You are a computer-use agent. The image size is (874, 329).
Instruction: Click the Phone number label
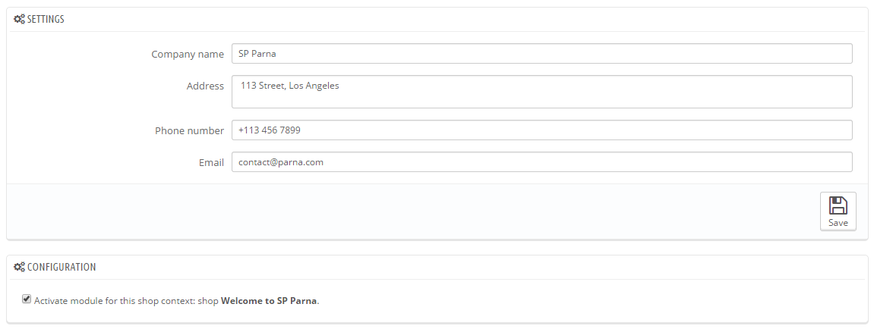click(190, 131)
